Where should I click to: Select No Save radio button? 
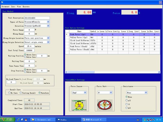coord(9,93)
